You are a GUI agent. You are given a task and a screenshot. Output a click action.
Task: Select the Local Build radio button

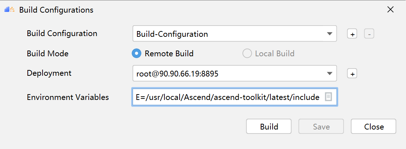pos(247,54)
